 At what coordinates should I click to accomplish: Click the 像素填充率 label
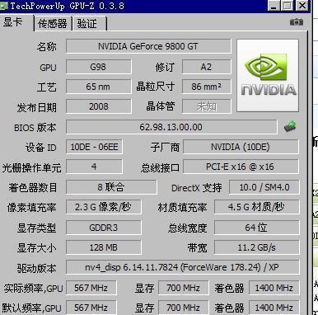[x=32, y=208]
